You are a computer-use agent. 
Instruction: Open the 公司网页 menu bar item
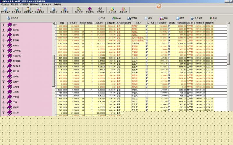click(24, 4)
